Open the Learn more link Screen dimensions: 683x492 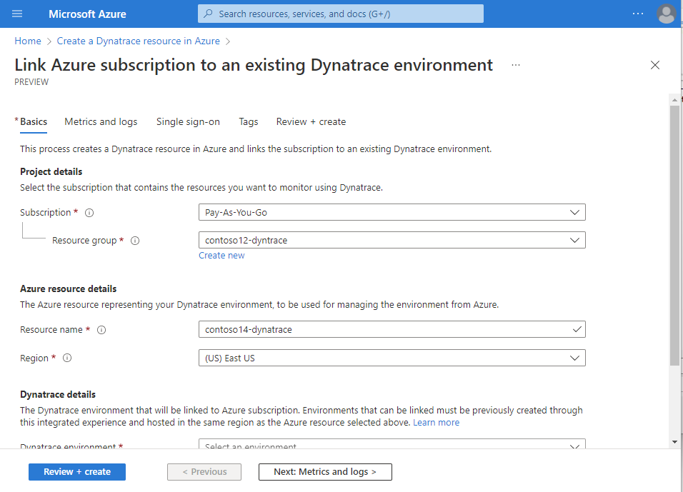[x=436, y=422]
